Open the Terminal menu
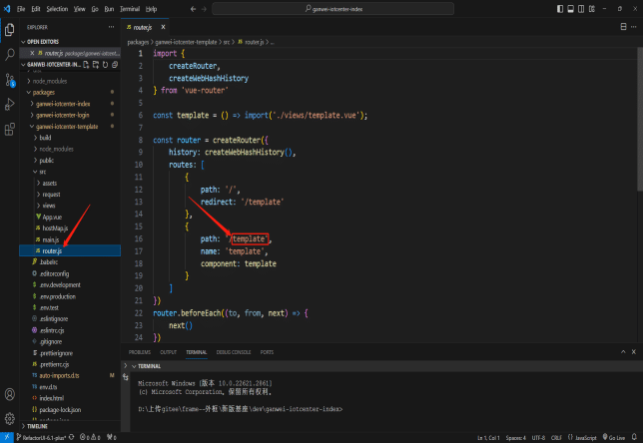This screenshot has height=443, width=644. 130,8
